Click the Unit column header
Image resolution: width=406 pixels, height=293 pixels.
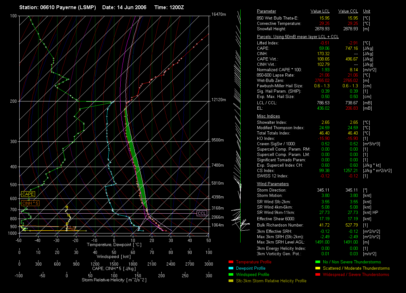tap(367, 11)
